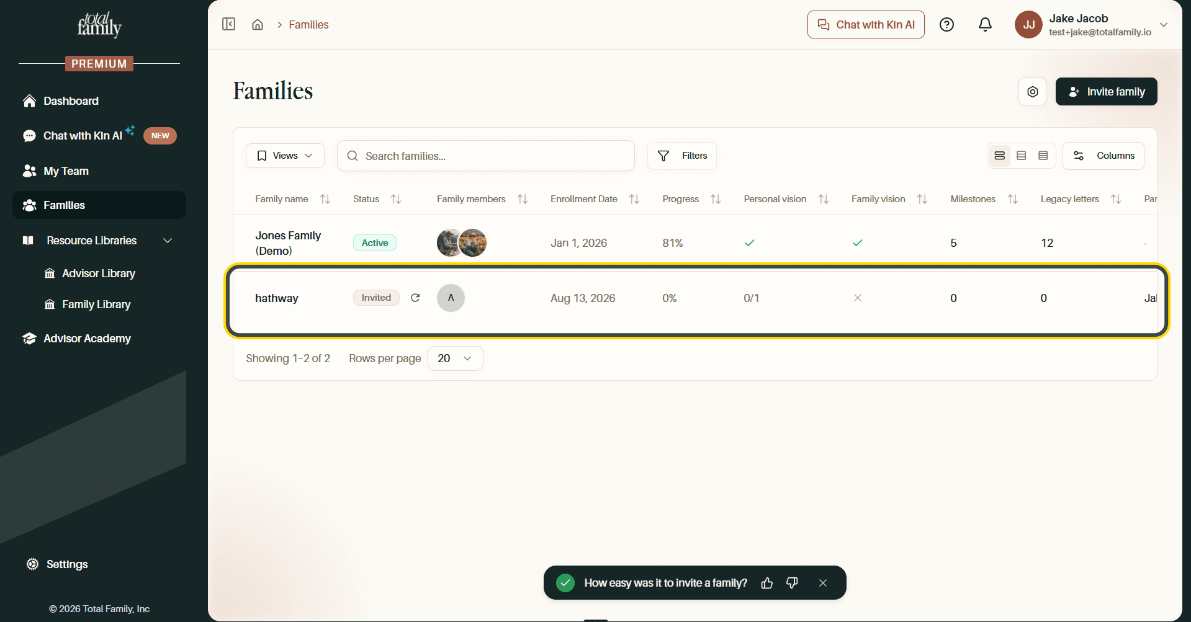Go to Dashboard
Viewport: 1191px width, 622px height.
[99, 101]
